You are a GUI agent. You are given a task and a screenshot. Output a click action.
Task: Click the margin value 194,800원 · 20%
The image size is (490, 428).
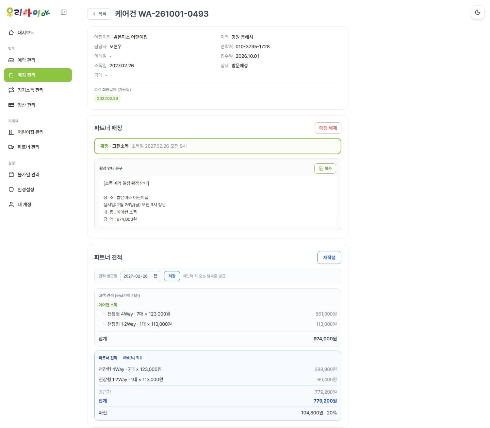[319, 413]
